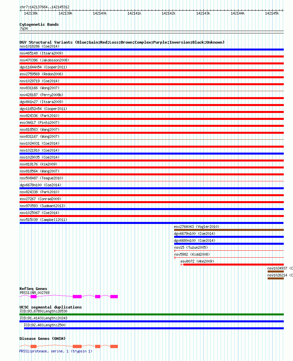This screenshot has height=361, width=293.
Task: Click the RefSeq Genes track heading
Action: 33,289
